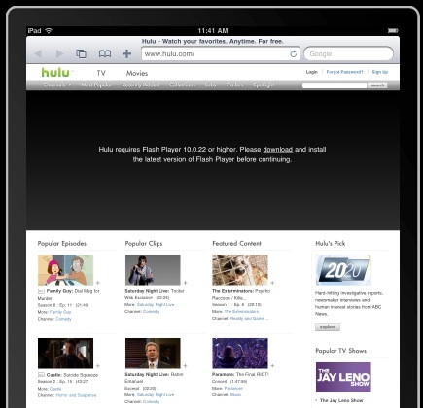This screenshot has width=423, height=408.
Task: Open the Safari pages/tabs icon
Action: tap(81, 53)
